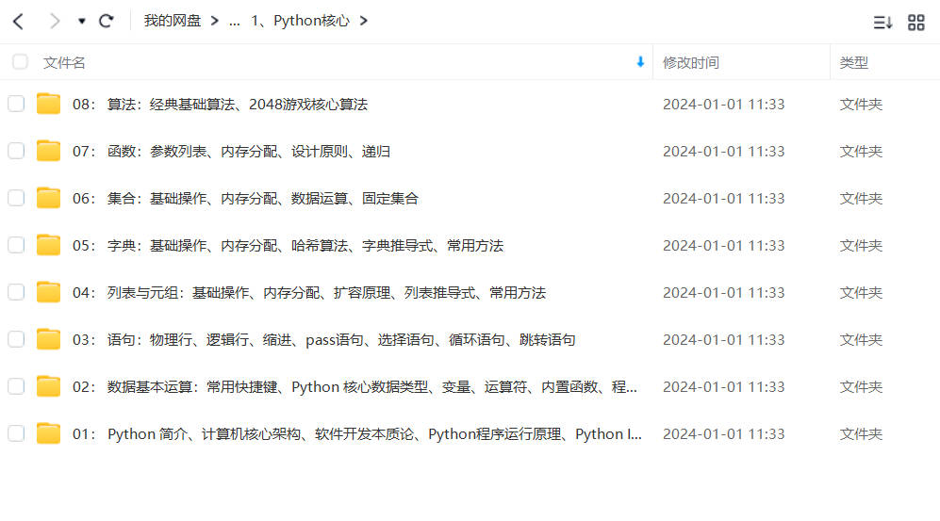This screenshot has width=940, height=521.
Task: Click the folder icon of 05 字典
Action: [x=49, y=245]
